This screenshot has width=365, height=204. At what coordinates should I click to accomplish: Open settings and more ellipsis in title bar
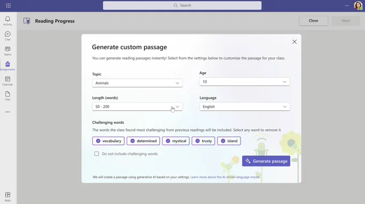coord(347,5)
